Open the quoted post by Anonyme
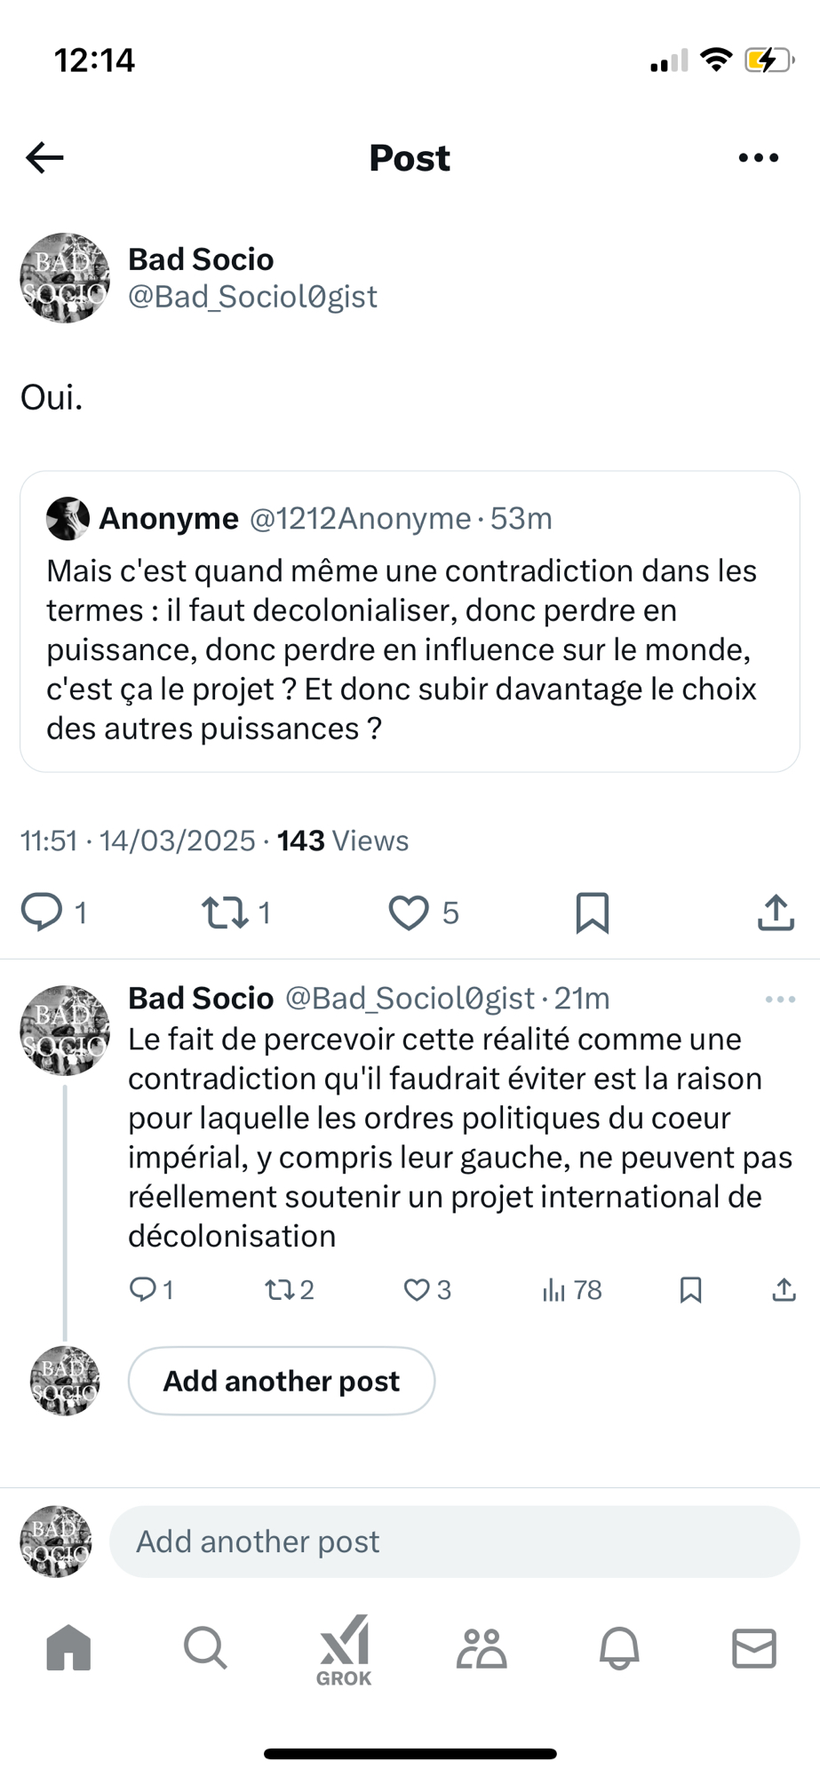820x1777 pixels. (x=410, y=649)
